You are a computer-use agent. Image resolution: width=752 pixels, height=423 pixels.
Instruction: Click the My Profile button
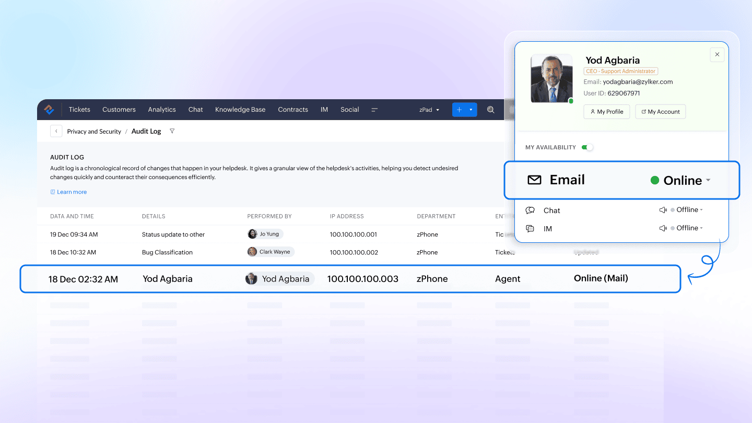(607, 112)
